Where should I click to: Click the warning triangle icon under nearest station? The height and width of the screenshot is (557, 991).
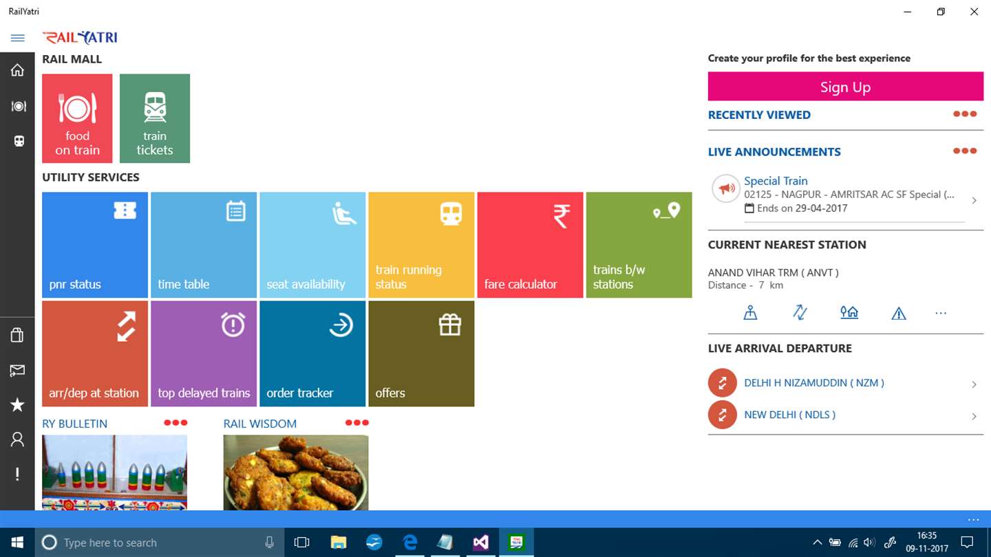[x=899, y=314]
